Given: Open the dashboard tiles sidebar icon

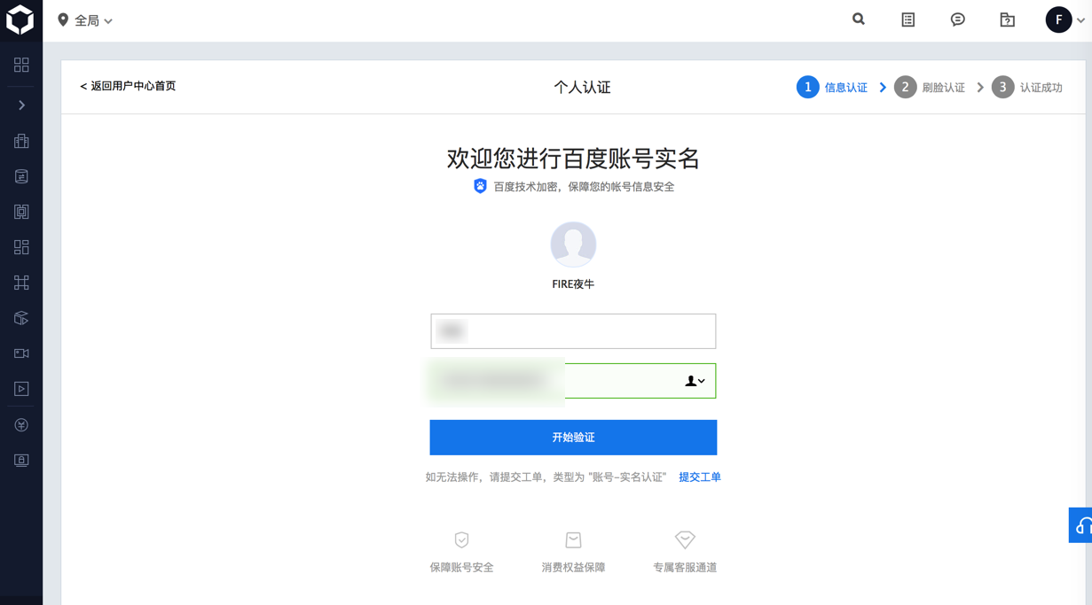Looking at the screenshot, I should click(x=21, y=247).
